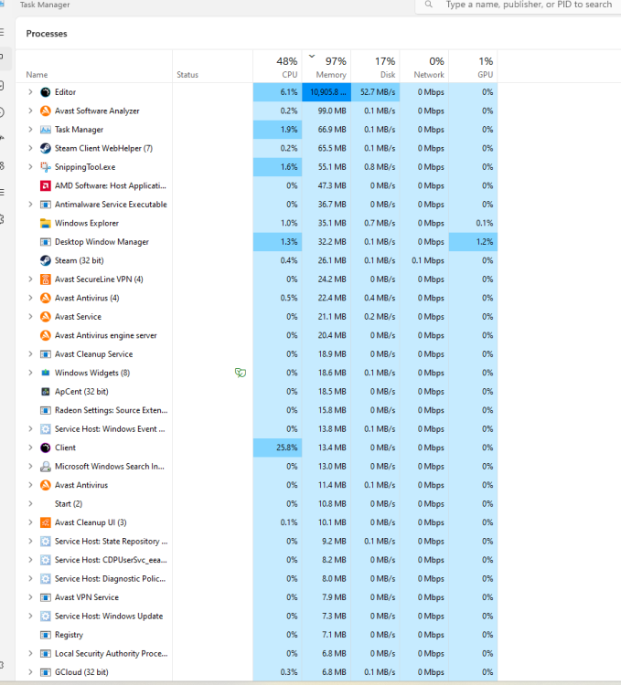The height and width of the screenshot is (685, 621).
Task: Expand the Local Security Authority Process group
Action: tap(30, 654)
